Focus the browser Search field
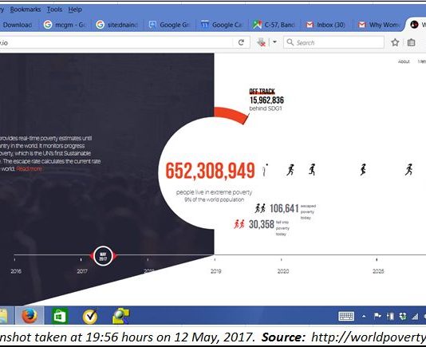This screenshot has height=347, width=426. pyautogui.click(x=333, y=42)
